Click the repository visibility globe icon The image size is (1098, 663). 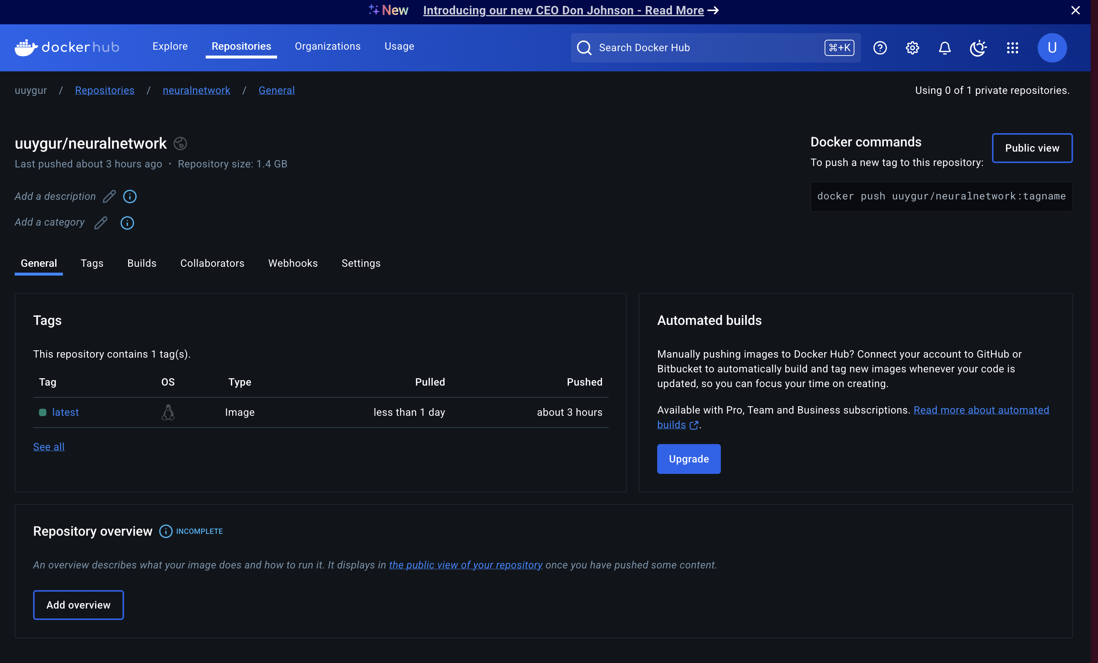coord(180,143)
